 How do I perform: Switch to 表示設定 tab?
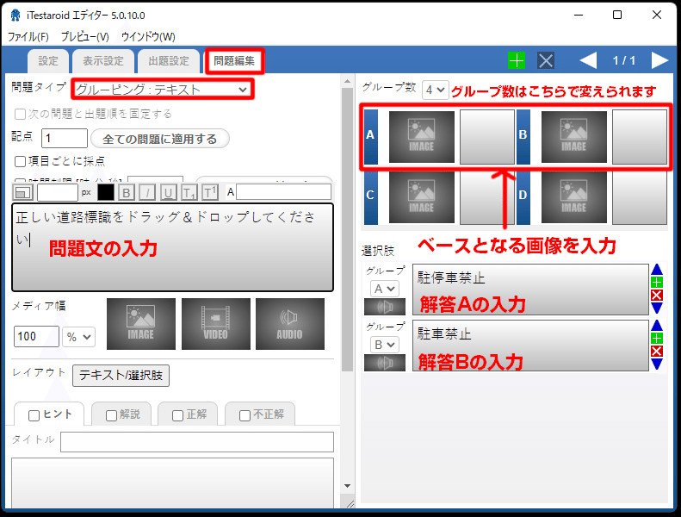pyautogui.click(x=103, y=61)
